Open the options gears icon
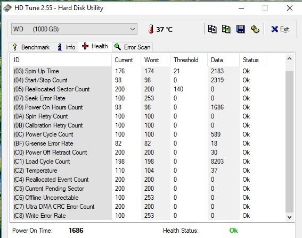Image resolution: width=302 pixels, height=238 pixels. 255,29
